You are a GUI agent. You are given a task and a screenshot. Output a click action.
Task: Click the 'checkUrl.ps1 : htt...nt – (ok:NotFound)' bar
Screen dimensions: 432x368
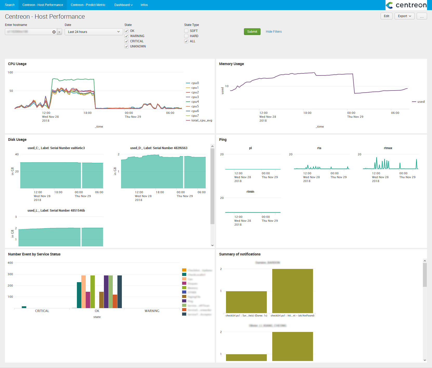(x=293, y=291)
